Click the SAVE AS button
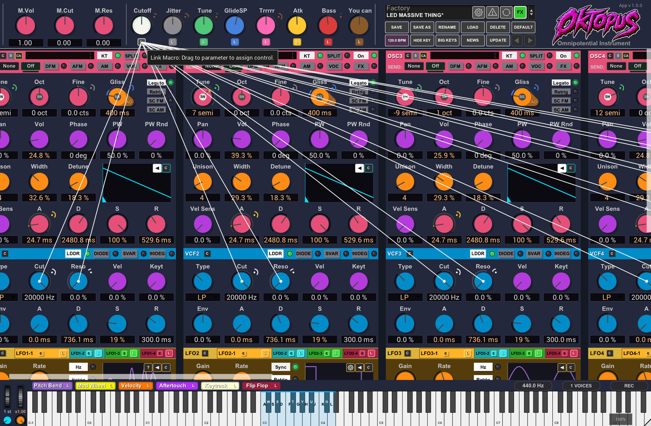The width and height of the screenshot is (651, 426). (x=422, y=27)
